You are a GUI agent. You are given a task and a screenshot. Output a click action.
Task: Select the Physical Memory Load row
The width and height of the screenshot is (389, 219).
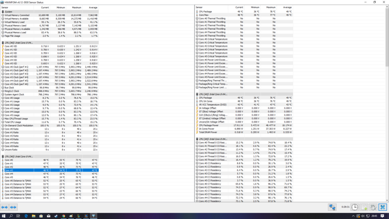pos(50,32)
